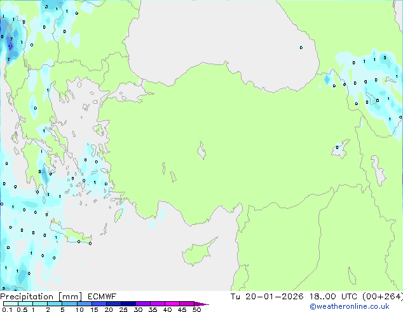
Task: Click the 0.5–1 mm legend swatch
Action: pos(25,304)
